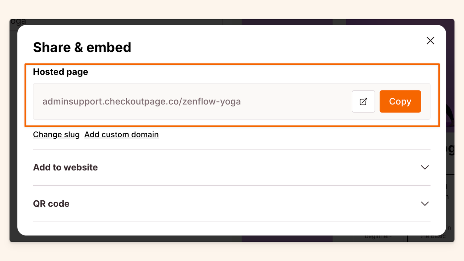Click the cream page margin below the dialog
464x261 pixels.
click(232, 252)
